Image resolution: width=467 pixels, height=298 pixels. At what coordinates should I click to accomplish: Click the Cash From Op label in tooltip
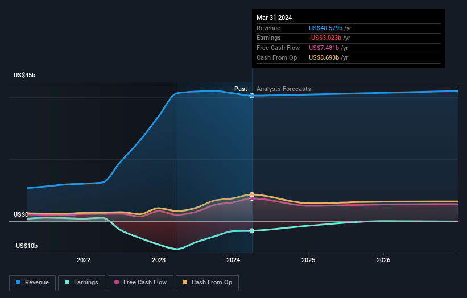pos(276,58)
